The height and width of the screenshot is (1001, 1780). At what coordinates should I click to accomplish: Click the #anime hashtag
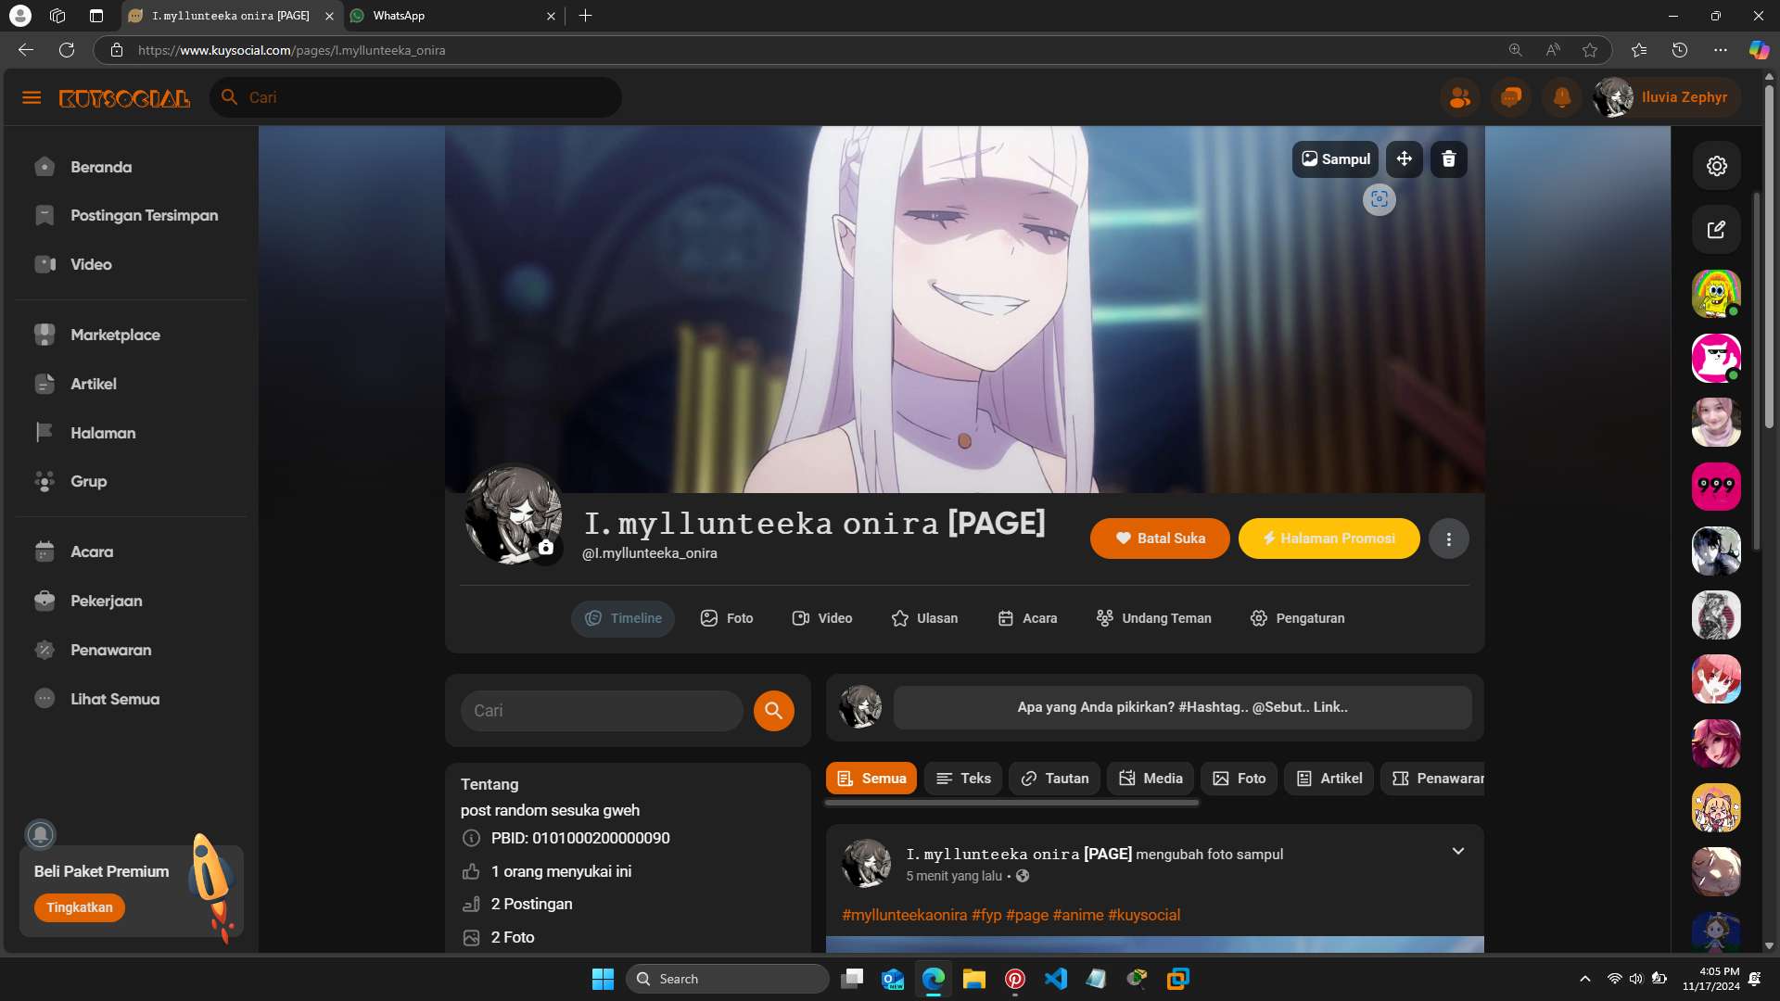[1078, 915]
